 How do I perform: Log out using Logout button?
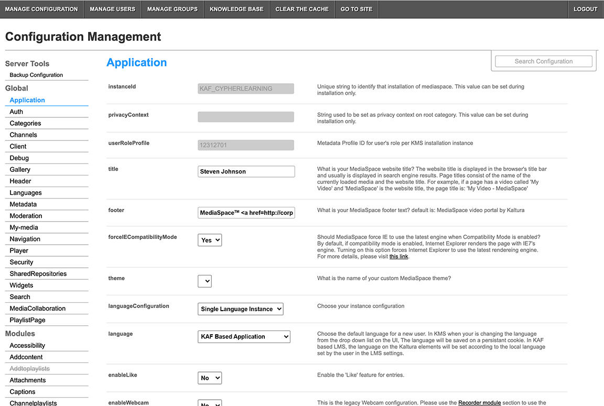[x=586, y=9]
